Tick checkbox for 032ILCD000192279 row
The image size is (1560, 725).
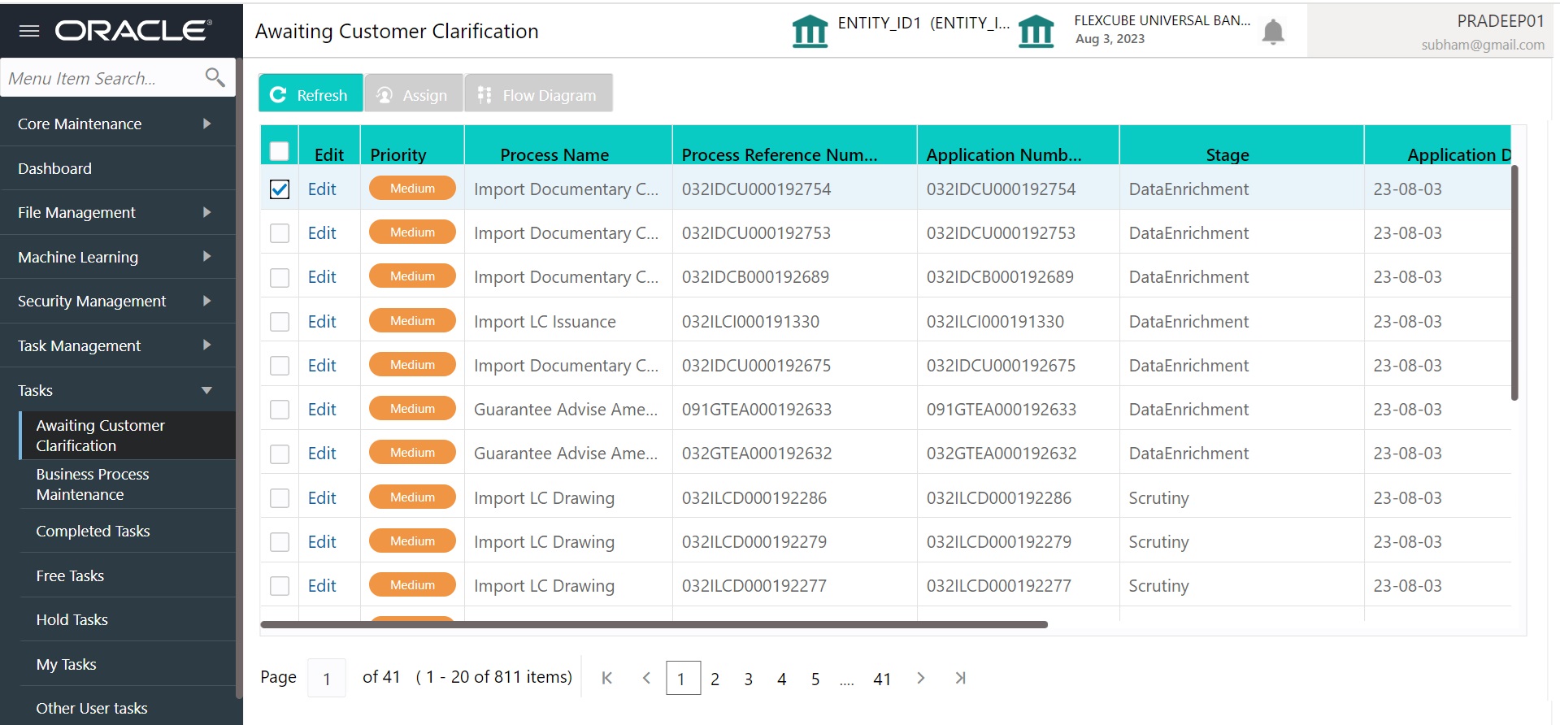[x=279, y=542]
